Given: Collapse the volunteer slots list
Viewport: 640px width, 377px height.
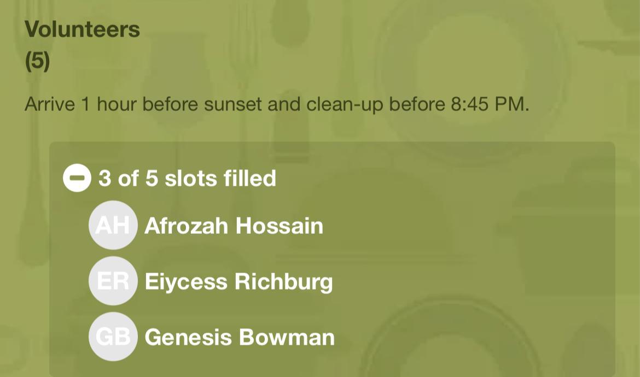Looking at the screenshot, I should [77, 178].
